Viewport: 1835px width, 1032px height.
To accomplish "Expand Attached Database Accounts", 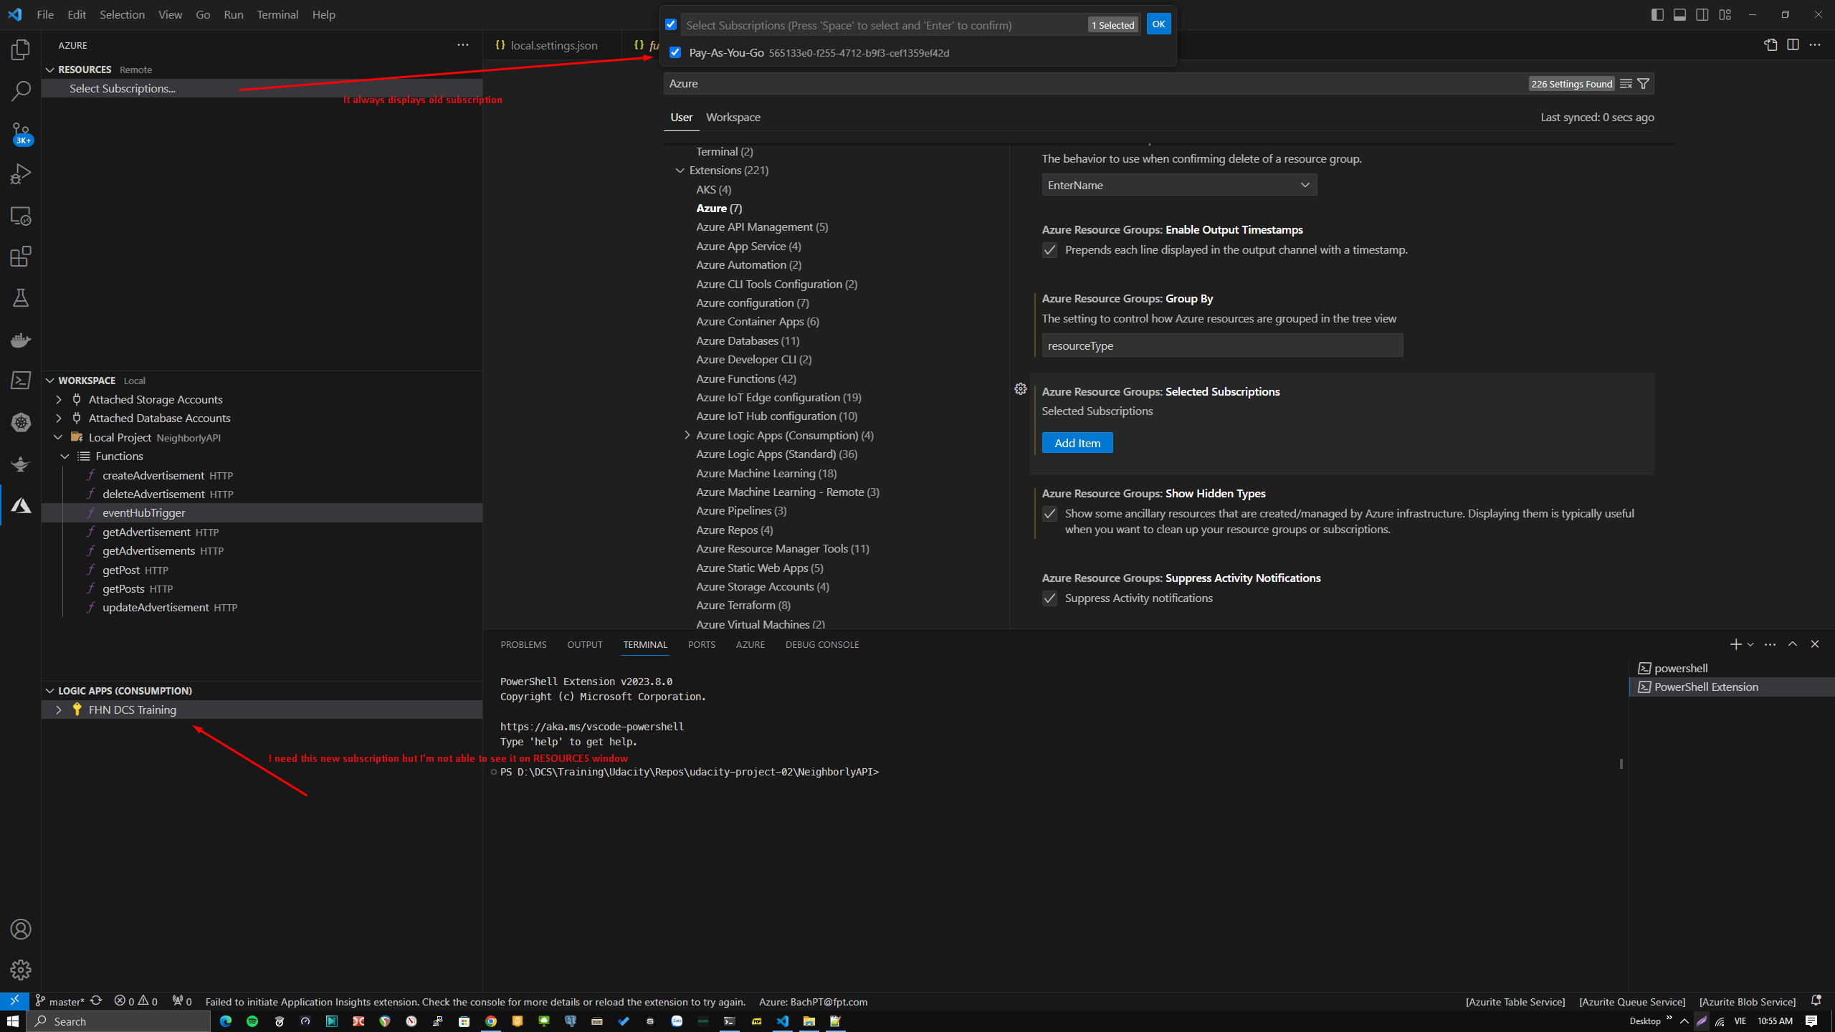I will [x=59, y=419].
